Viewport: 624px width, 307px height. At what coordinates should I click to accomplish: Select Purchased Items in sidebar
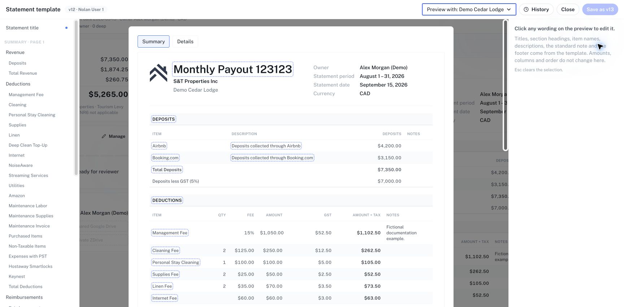[25, 236]
